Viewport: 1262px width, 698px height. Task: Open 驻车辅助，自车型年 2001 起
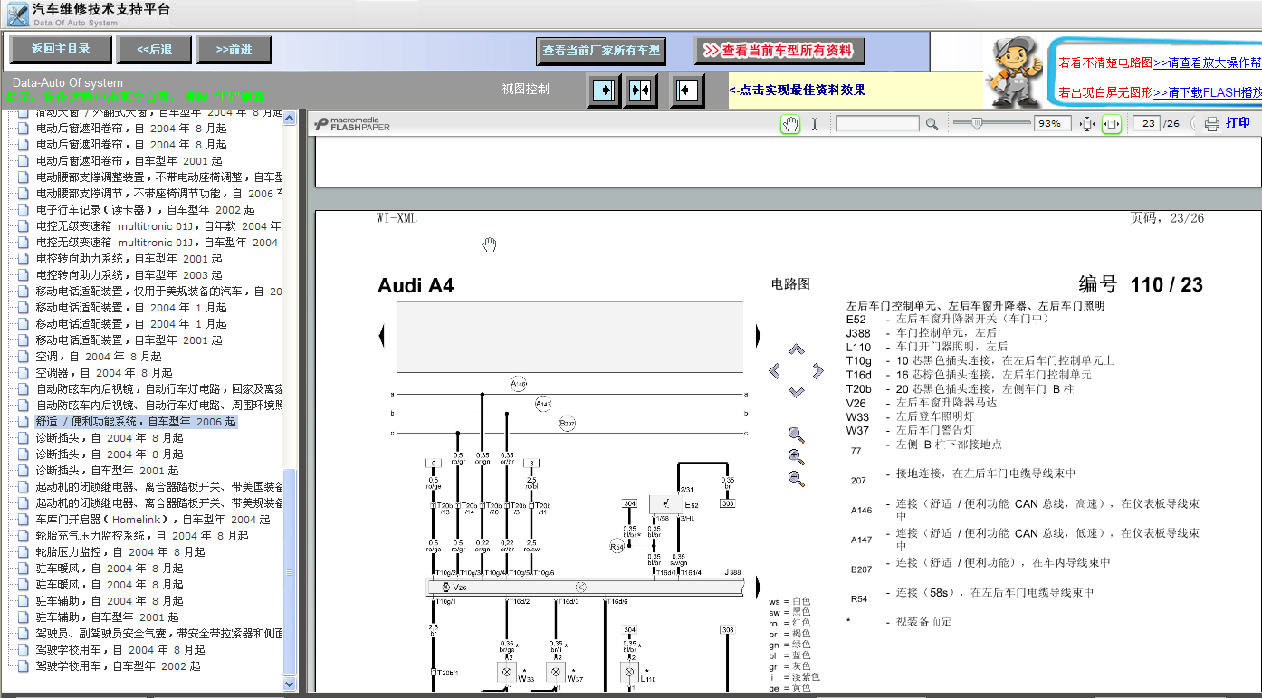click(x=107, y=617)
